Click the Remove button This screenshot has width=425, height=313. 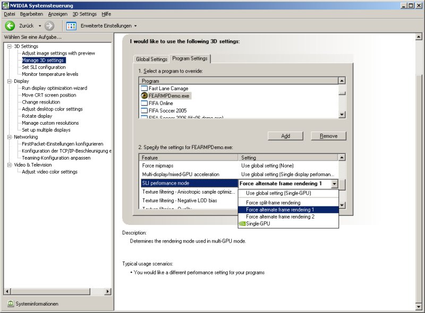pyautogui.click(x=328, y=136)
